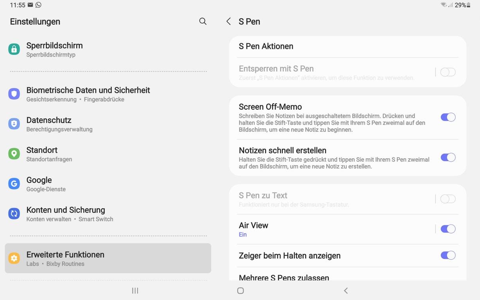Tap "Sperrbildschirmtyp" subtitle text
Screen dimensions: 480x300
(x=51, y=55)
